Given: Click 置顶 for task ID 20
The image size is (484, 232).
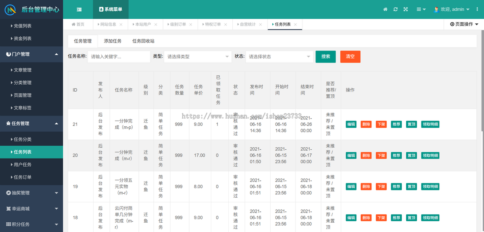Looking at the screenshot, I should (x=411, y=155).
